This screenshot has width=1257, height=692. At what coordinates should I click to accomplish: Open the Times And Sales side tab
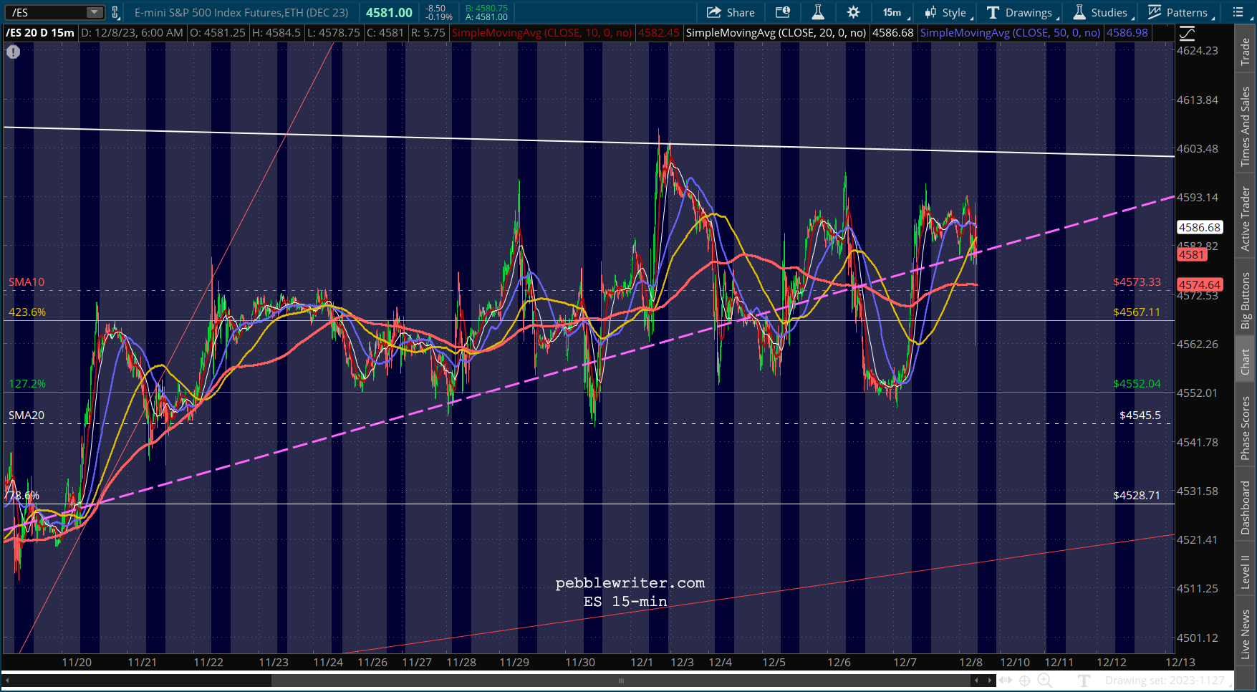[x=1246, y=127]
